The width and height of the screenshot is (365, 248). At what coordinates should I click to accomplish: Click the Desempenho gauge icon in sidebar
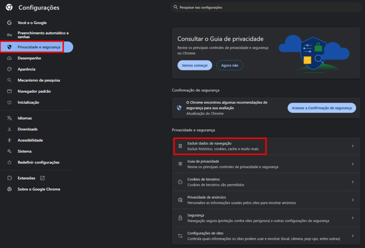pyautogui.click(x=10, y=58)
